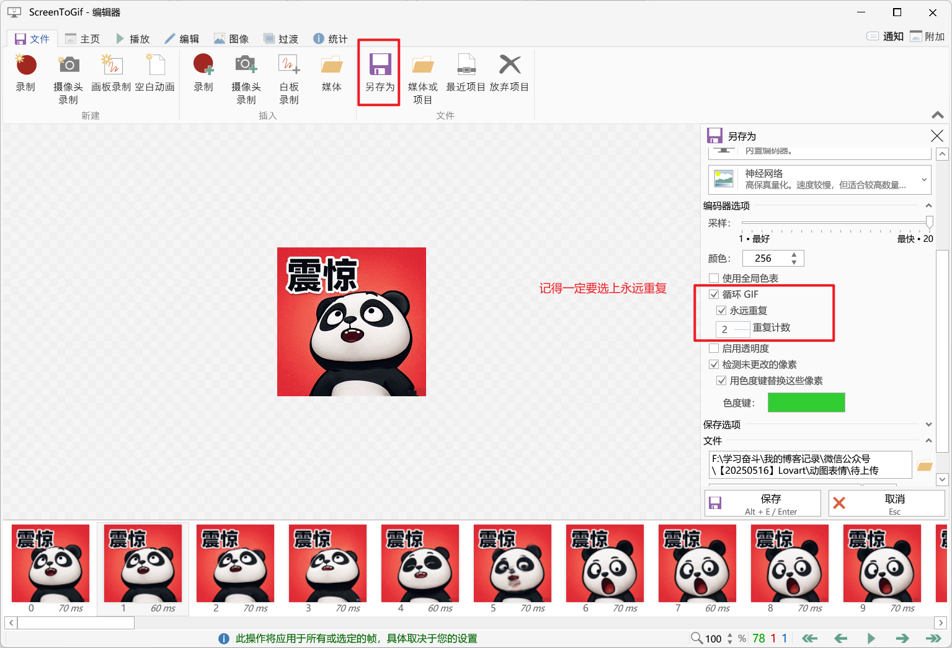
Task: Insert webcam recording (摄像头录制) under 插入
Action: coord(246,79)
